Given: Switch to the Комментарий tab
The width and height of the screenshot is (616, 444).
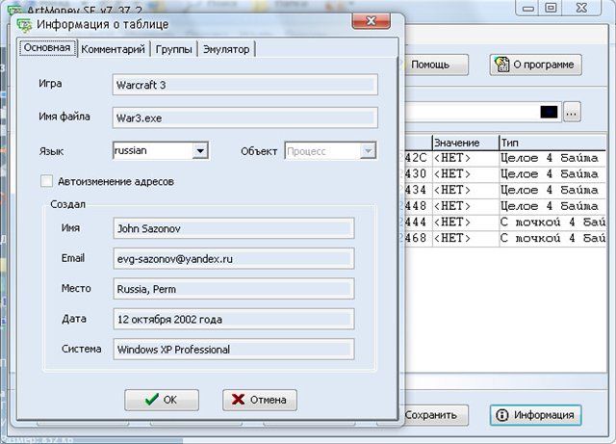Looking at the screenshot, I should pyautogui.click(x=114, y=49).
